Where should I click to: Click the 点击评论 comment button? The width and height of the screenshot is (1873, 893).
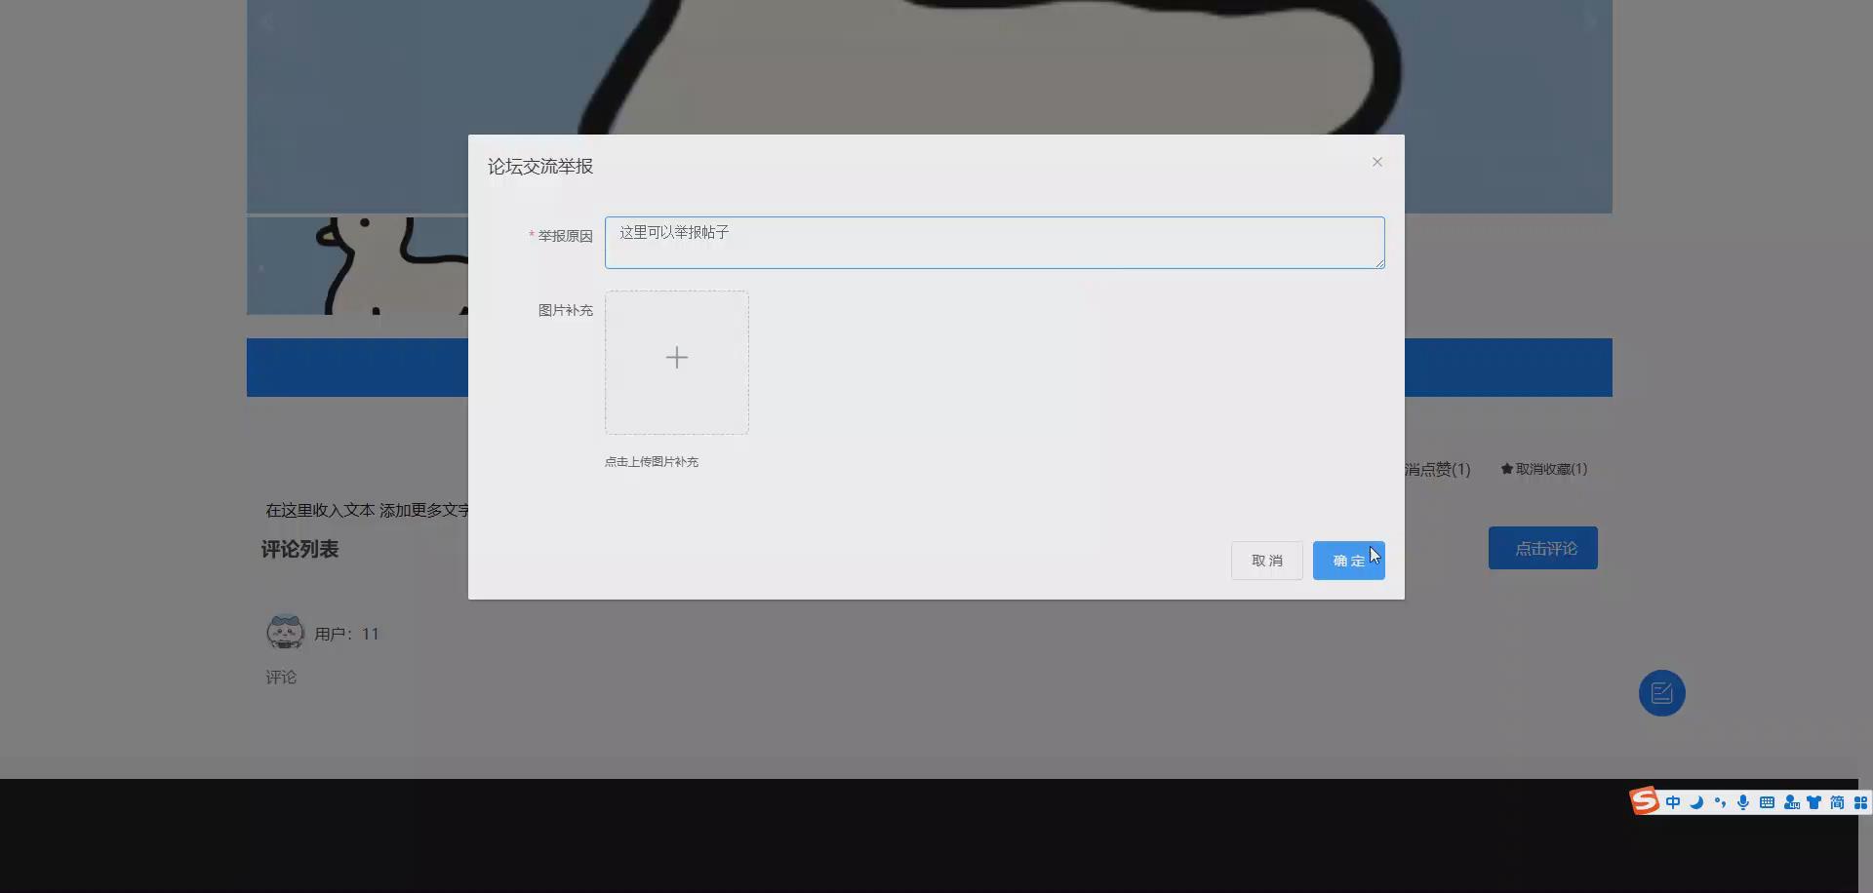click(x=1541, y=548)
